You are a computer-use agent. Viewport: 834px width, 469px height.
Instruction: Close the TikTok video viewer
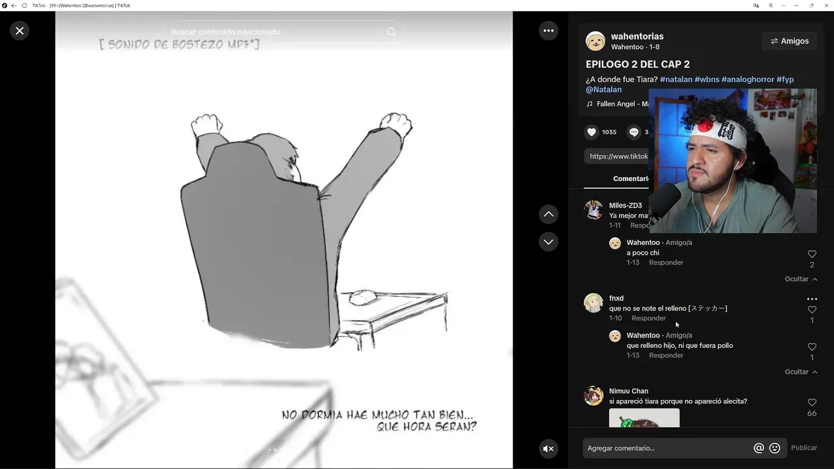click(x=20, y=31)
